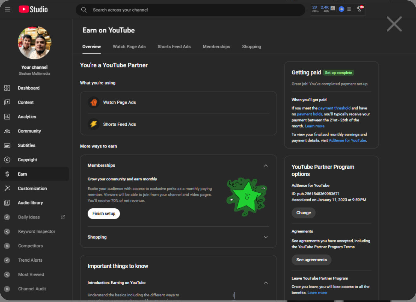Click the Change AdSense button
This screenshot has height=302, width=416.
tap(303, 213)
